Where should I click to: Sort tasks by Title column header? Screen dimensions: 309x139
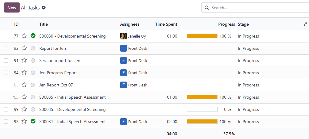(44, 24)
